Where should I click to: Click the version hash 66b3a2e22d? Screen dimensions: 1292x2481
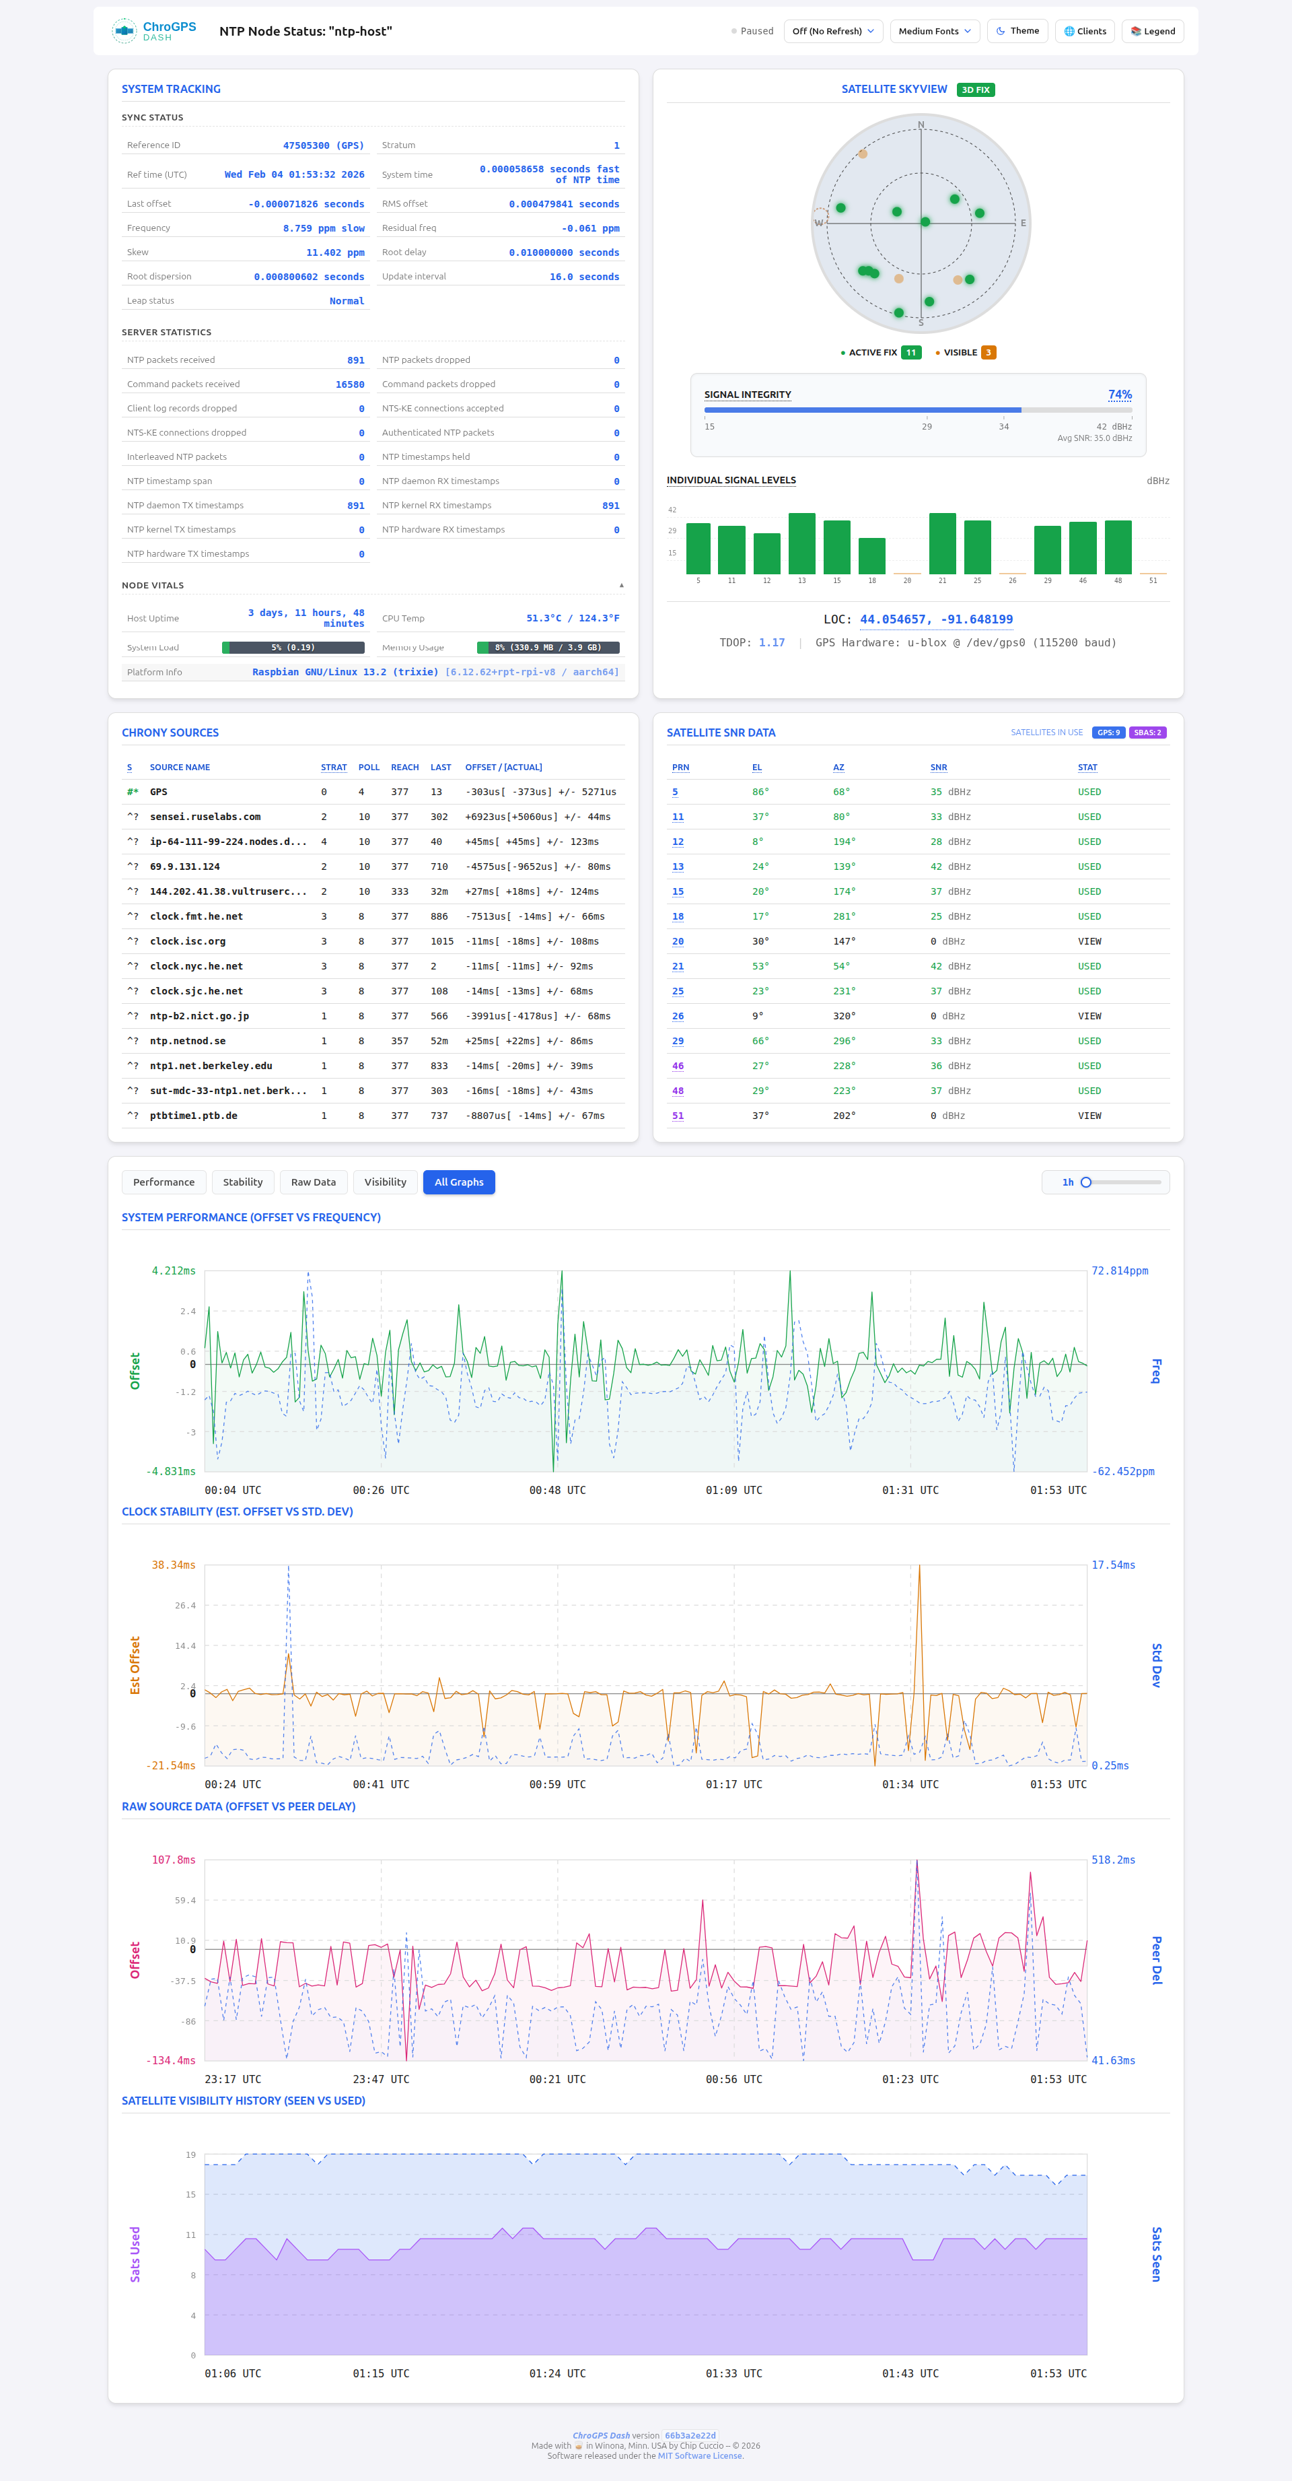[689, 2435]
